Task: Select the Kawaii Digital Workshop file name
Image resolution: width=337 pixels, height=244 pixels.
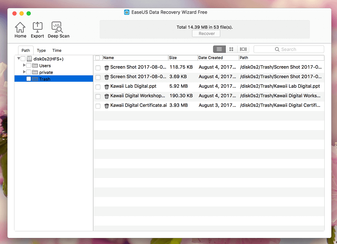Action: point(138,96)
